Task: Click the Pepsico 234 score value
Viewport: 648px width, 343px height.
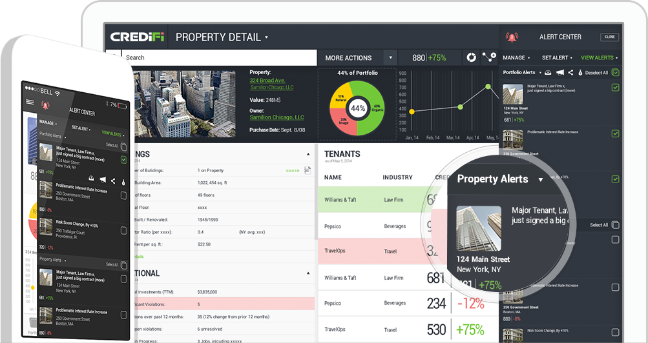Action: (436, 304)
